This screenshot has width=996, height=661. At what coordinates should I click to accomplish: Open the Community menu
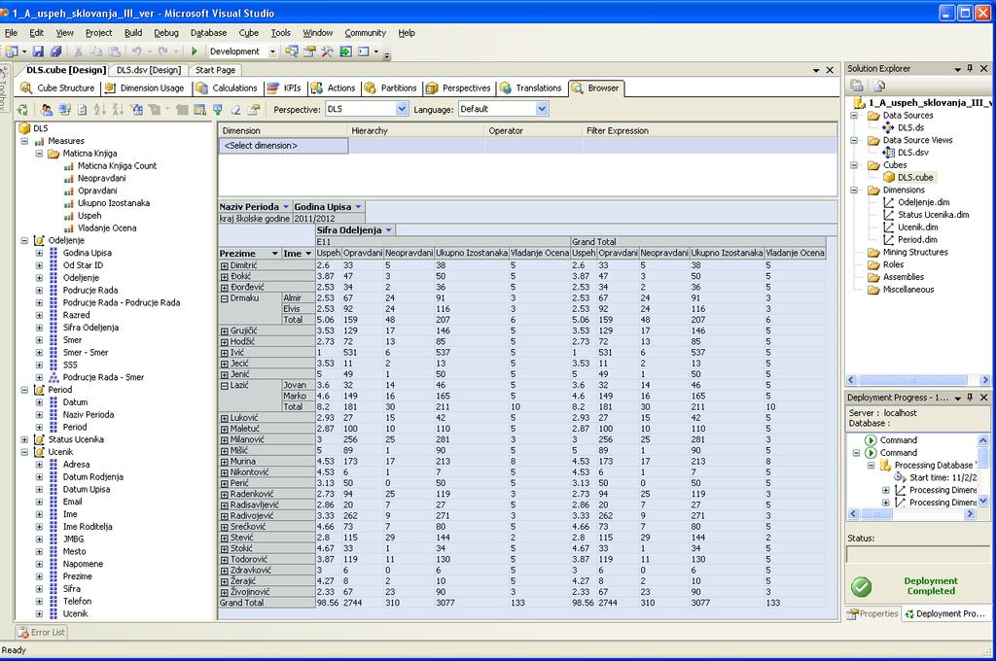coord(366,33)
